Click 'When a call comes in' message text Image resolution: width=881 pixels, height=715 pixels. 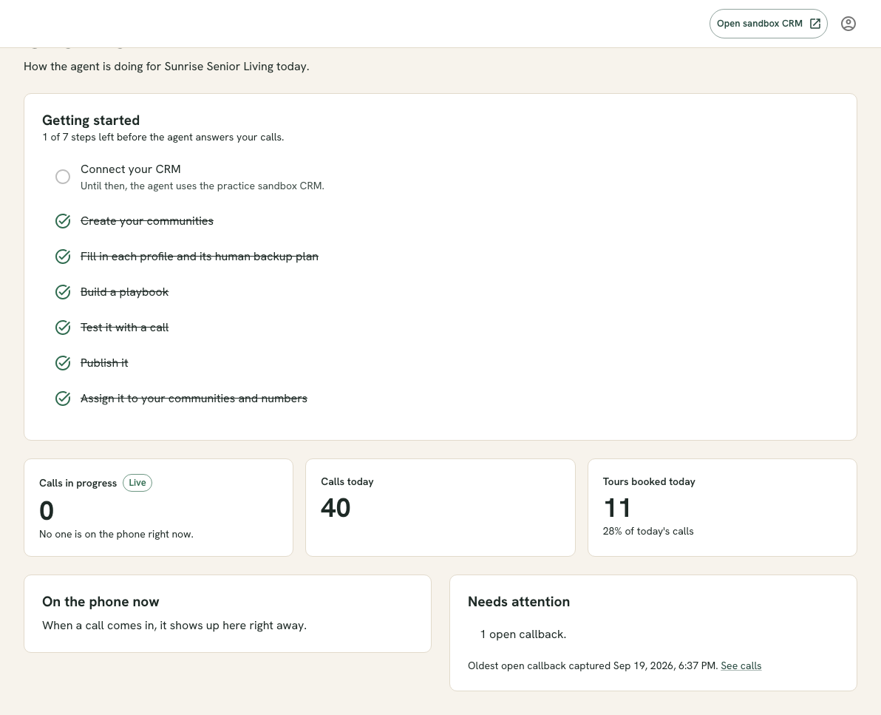click(174, 625)
